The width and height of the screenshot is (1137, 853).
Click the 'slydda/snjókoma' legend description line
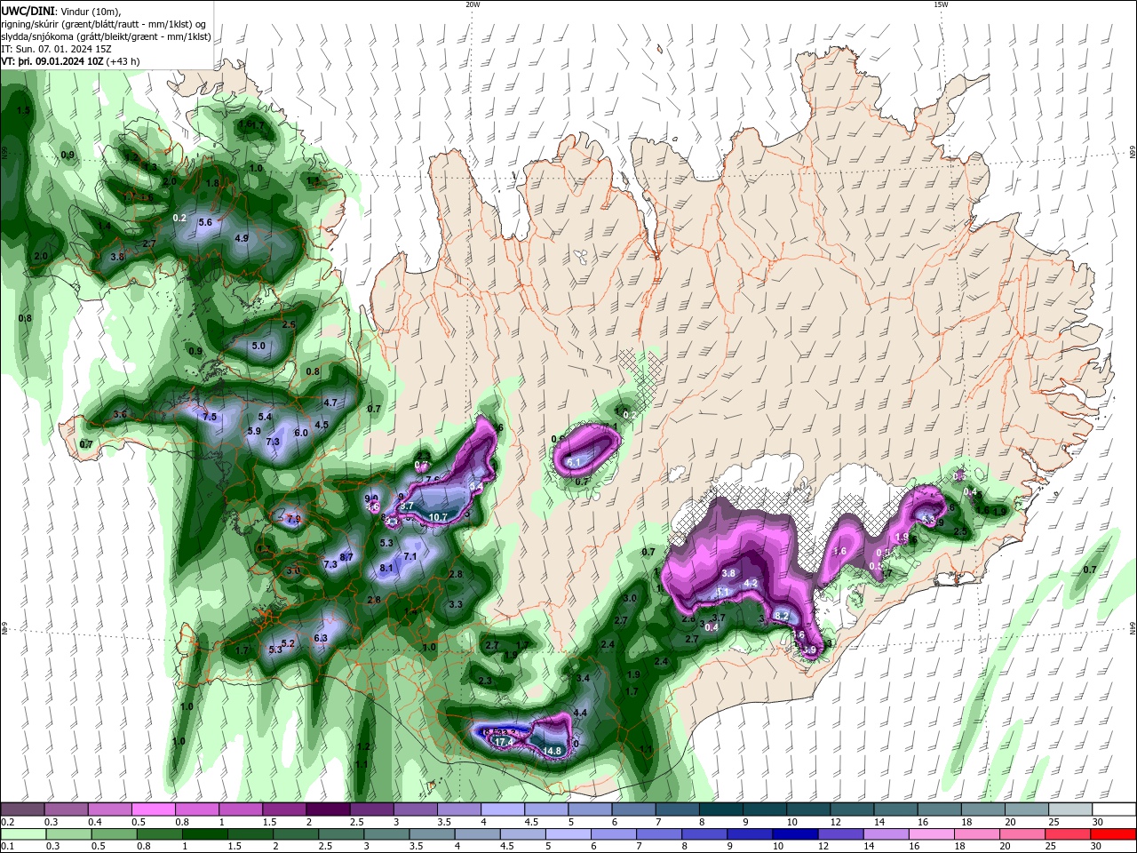[x=107, y=36]
